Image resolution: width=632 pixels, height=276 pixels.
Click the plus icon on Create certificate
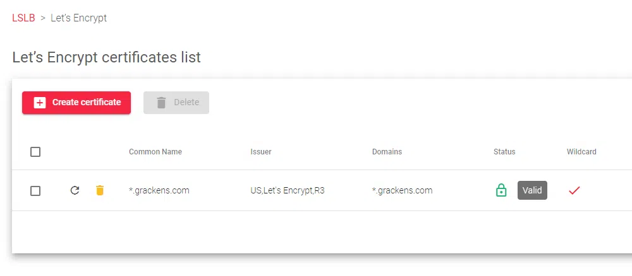(x=40, y=103)
